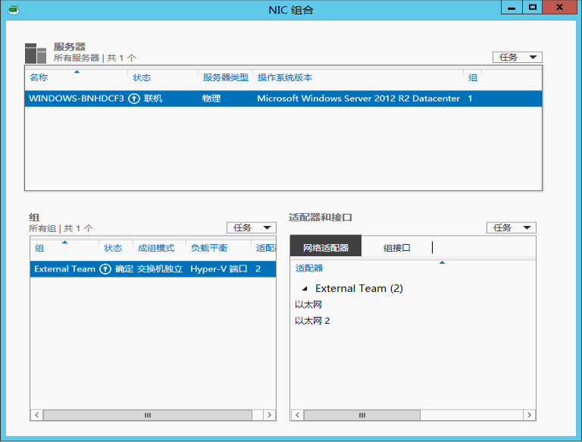Sort servers by 组 column header
This screenshot has height=442, width=582.
pos(473,77)
